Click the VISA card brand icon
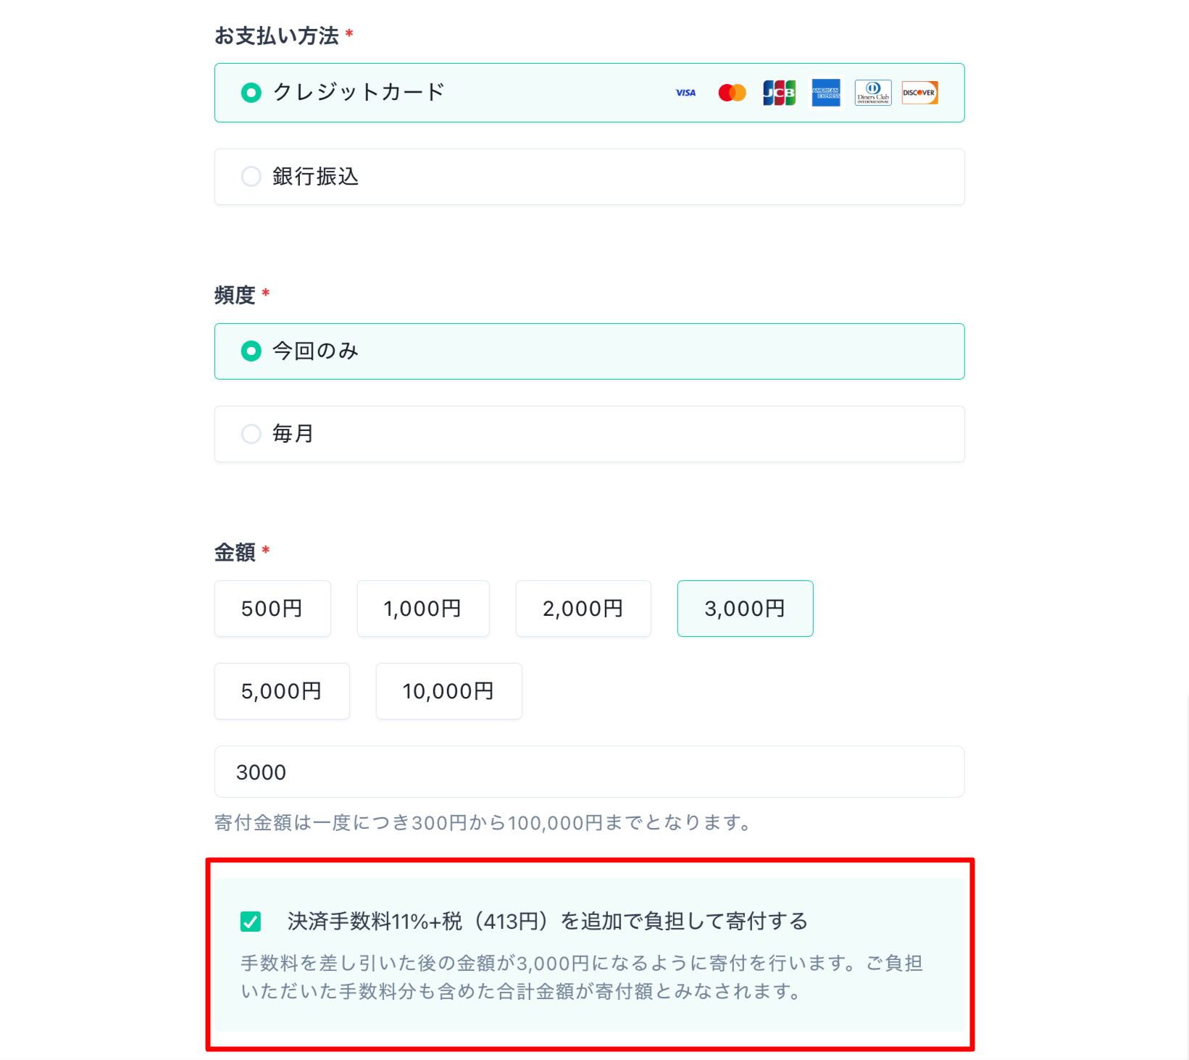 (685, 92)
